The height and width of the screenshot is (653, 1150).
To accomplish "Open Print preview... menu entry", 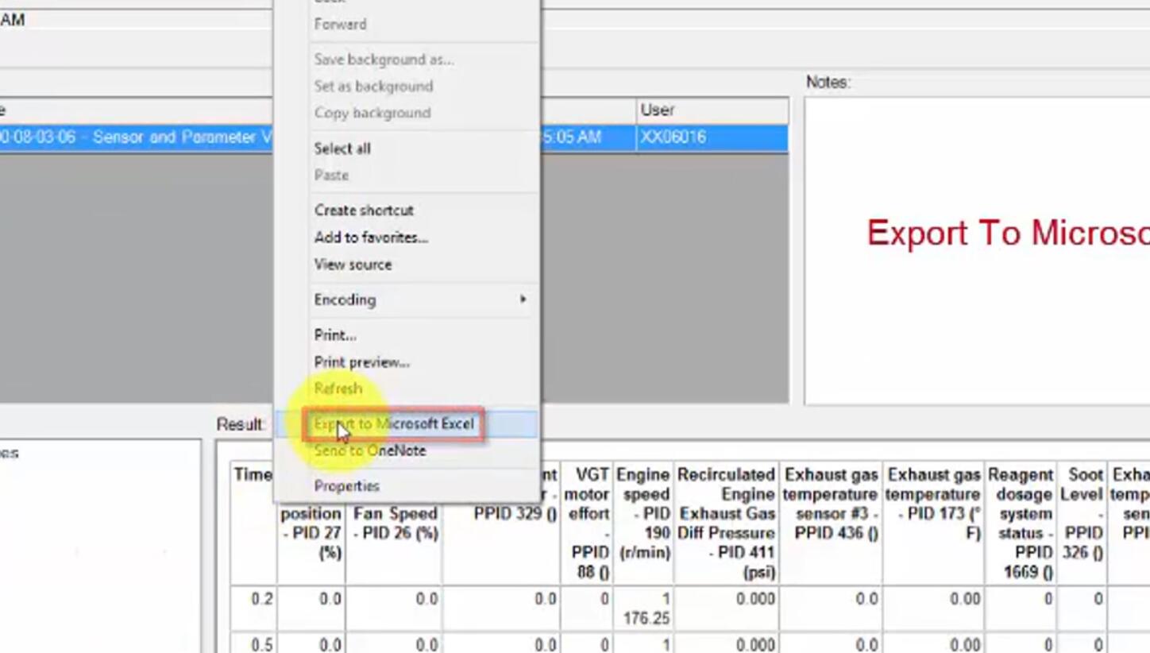I will [x=362, y=362].
